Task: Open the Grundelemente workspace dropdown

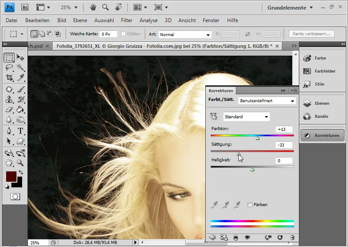Action: point(290,7)
